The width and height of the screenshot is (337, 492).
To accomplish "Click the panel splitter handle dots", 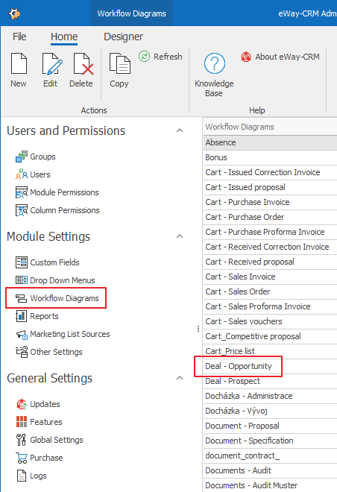I will tap(198, 329).
